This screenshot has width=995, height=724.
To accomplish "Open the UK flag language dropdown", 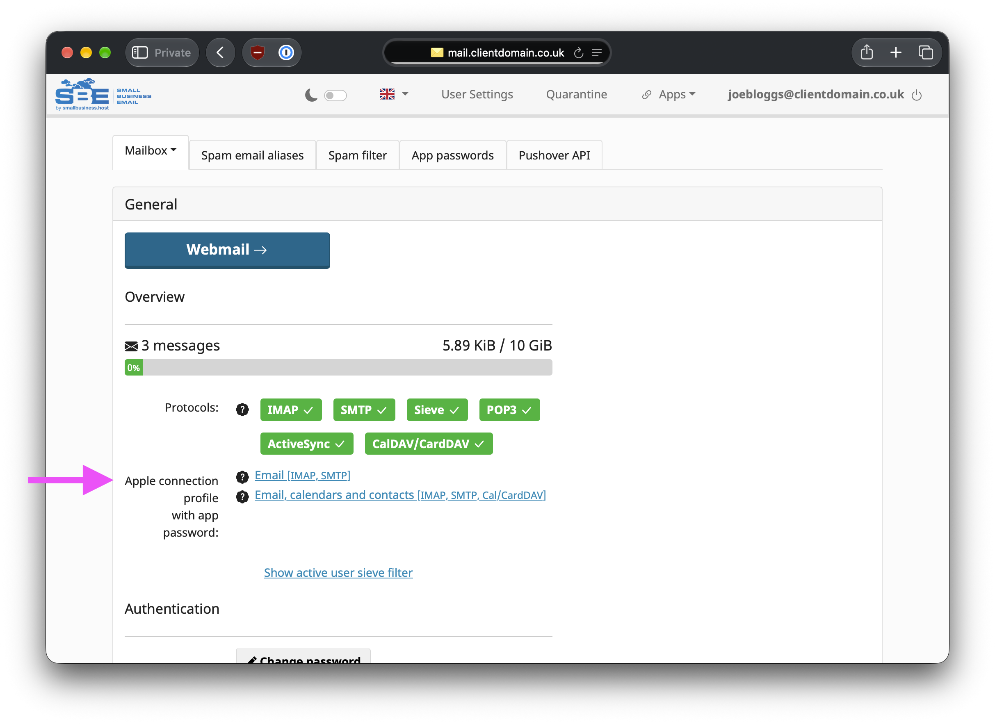I will tap(393, 94).
